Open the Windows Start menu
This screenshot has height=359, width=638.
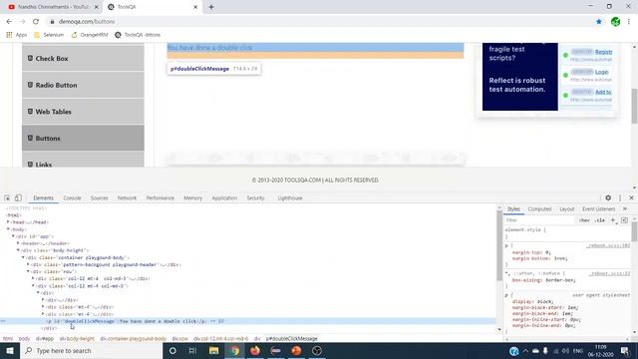pos(10,350)
